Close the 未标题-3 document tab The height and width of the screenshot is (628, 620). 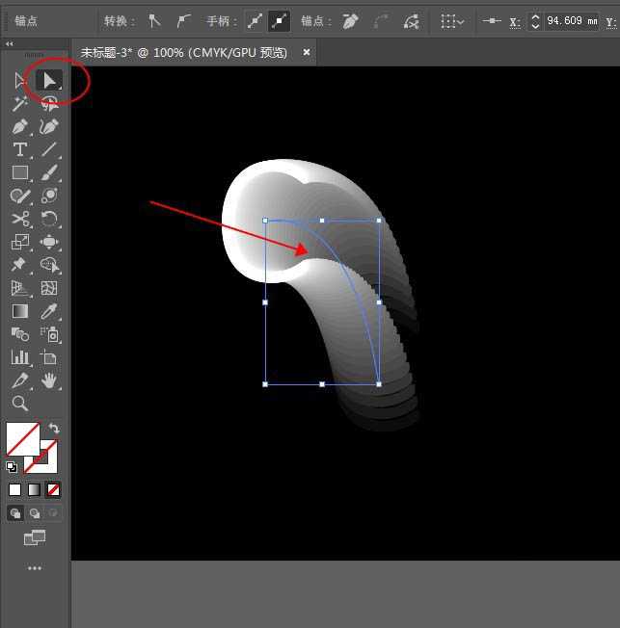(x=307, y=53)
